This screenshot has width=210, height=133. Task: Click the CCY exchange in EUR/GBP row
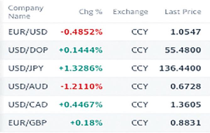pyautogui.click(x=140, y=123)
